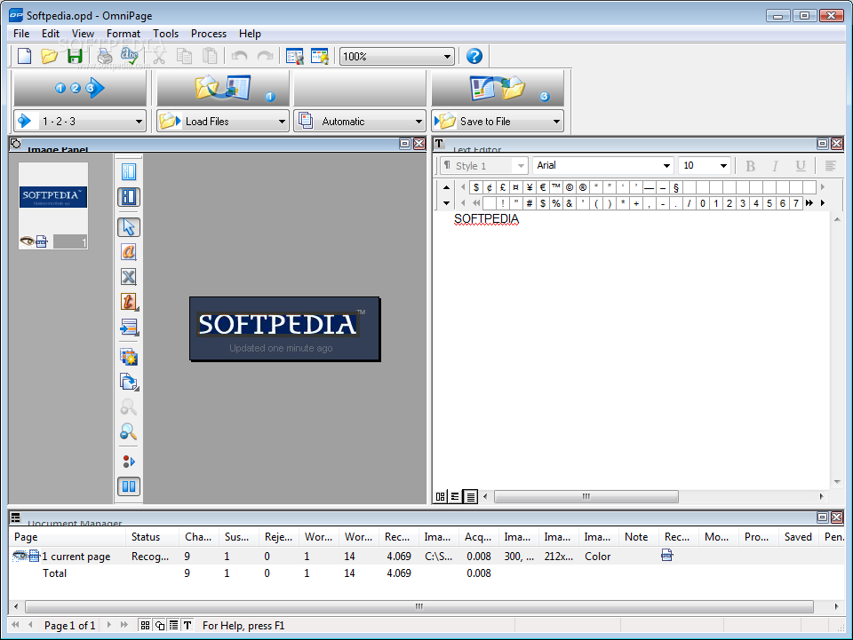Select the ignore zone X tool
The width and height of the screenshot is (853, 640).
coord(129,277)
